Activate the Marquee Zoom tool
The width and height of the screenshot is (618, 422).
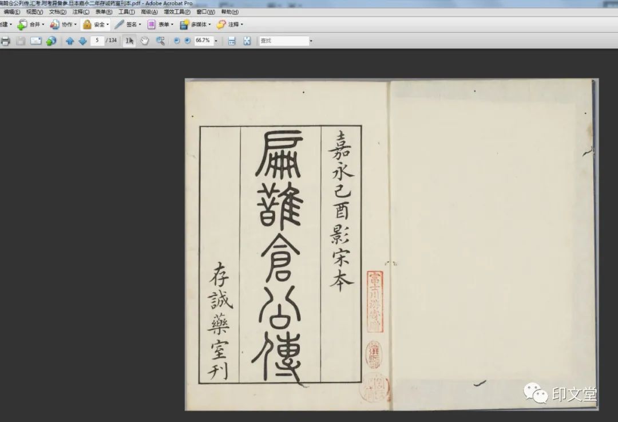coord(161,41)
